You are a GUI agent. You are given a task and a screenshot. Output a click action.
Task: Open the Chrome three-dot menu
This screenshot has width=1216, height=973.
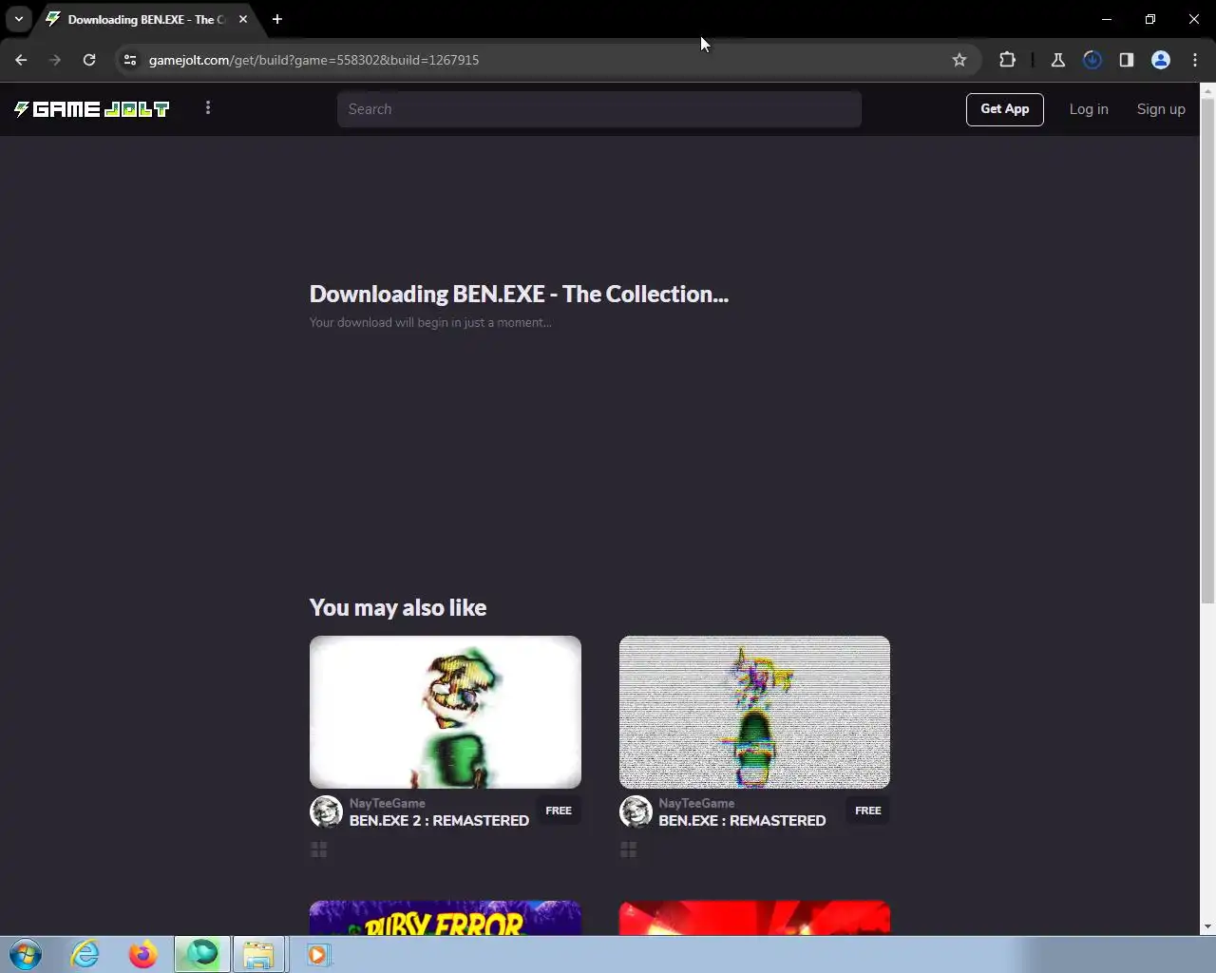pyautogui.click(x=1195, y=60)
